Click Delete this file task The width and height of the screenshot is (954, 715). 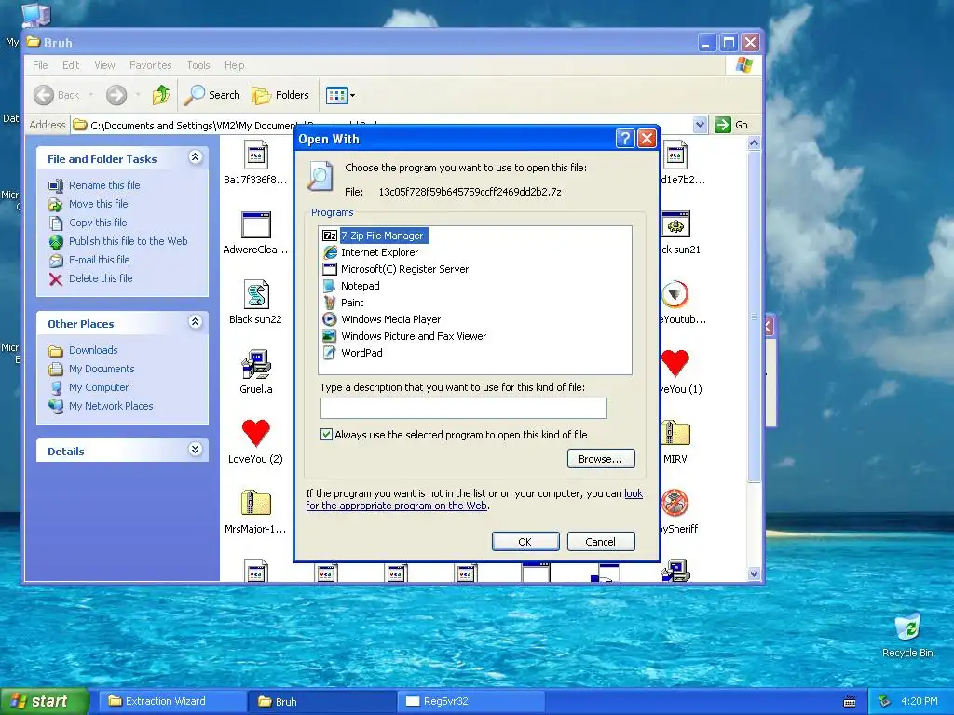[x=101, y=277]
